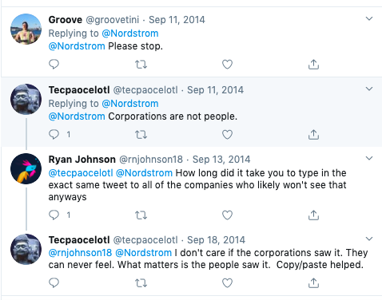Reply to Groove's "Please stop" tweet
Screen dimensions: 382x300
(x=54, y=64)
